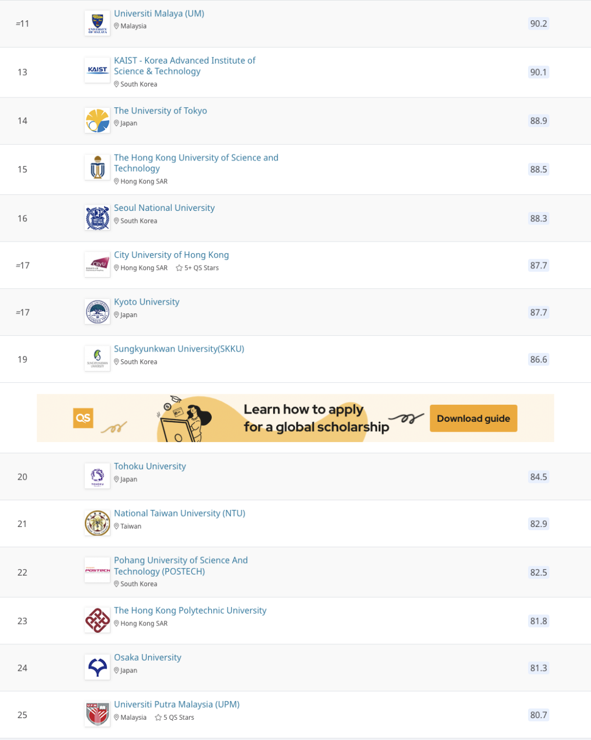
Task: Click the City University of Hong Kong logo
Action: click(97, 265)
